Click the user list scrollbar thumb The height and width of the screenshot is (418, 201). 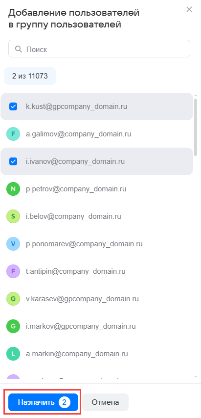coord(196,127)
